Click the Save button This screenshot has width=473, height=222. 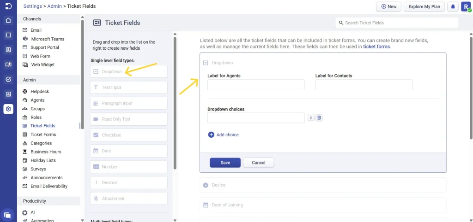pyautogui.click(x=225, y=163)
